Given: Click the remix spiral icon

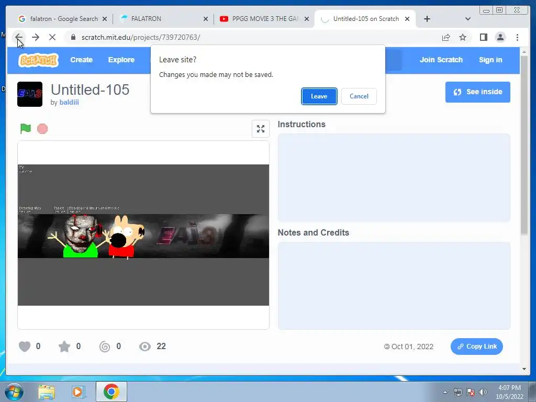Looking at the screenshot, I should click(105, 347).
